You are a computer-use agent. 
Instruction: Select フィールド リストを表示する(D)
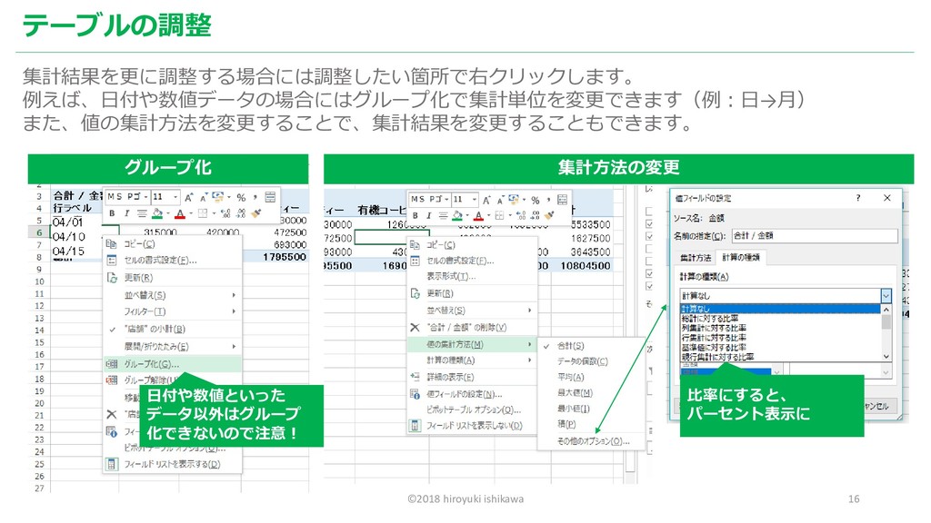pyautogui.click(x=172, y=464)
